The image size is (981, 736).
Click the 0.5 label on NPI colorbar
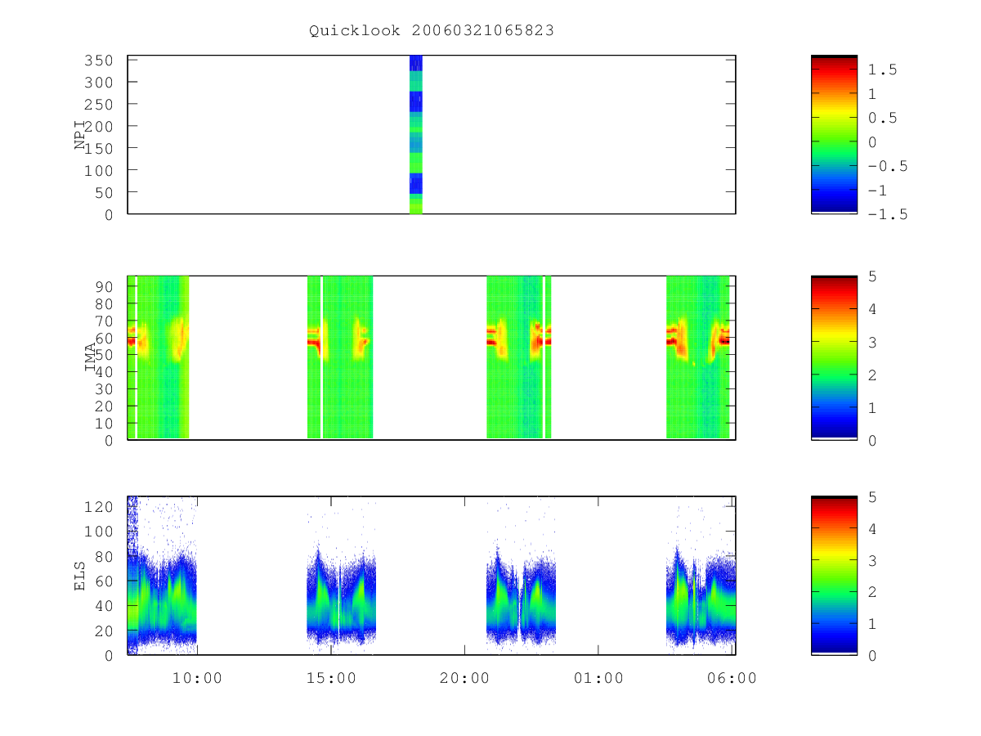click(883, 119)
